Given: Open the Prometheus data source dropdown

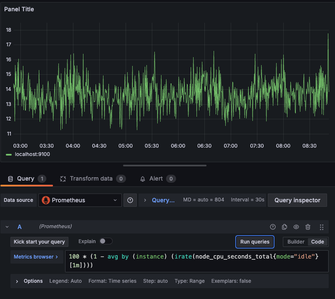Looking at the screenshot, I should click(x=80, y=200).
